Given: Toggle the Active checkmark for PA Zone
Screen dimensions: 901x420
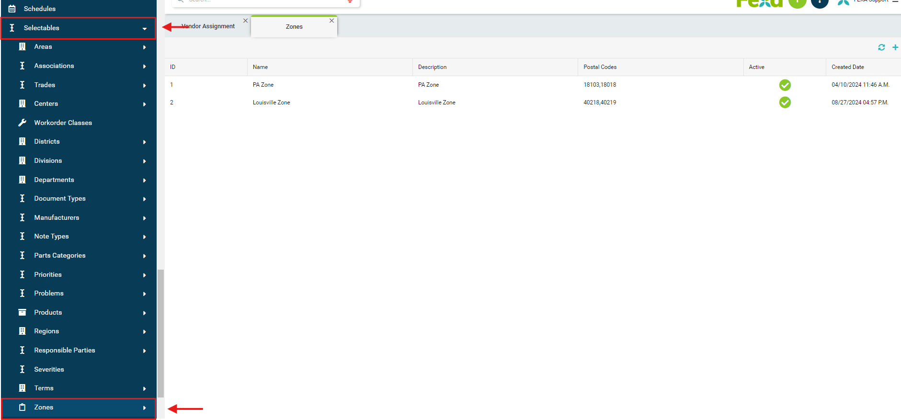Looking at the screenshot, I should point(785,85).
